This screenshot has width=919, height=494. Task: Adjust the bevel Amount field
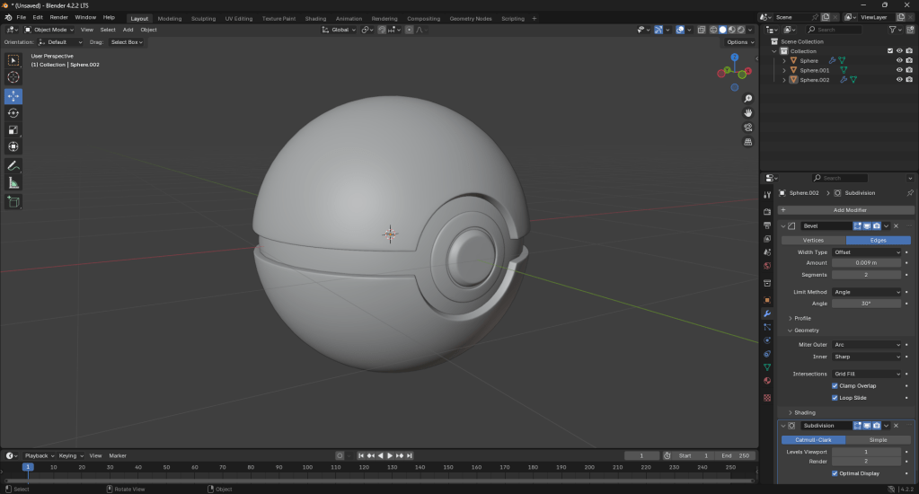[x=866, y=262]
